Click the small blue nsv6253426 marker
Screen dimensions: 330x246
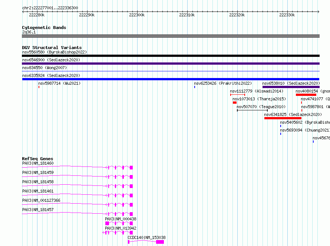coord(195,87)
